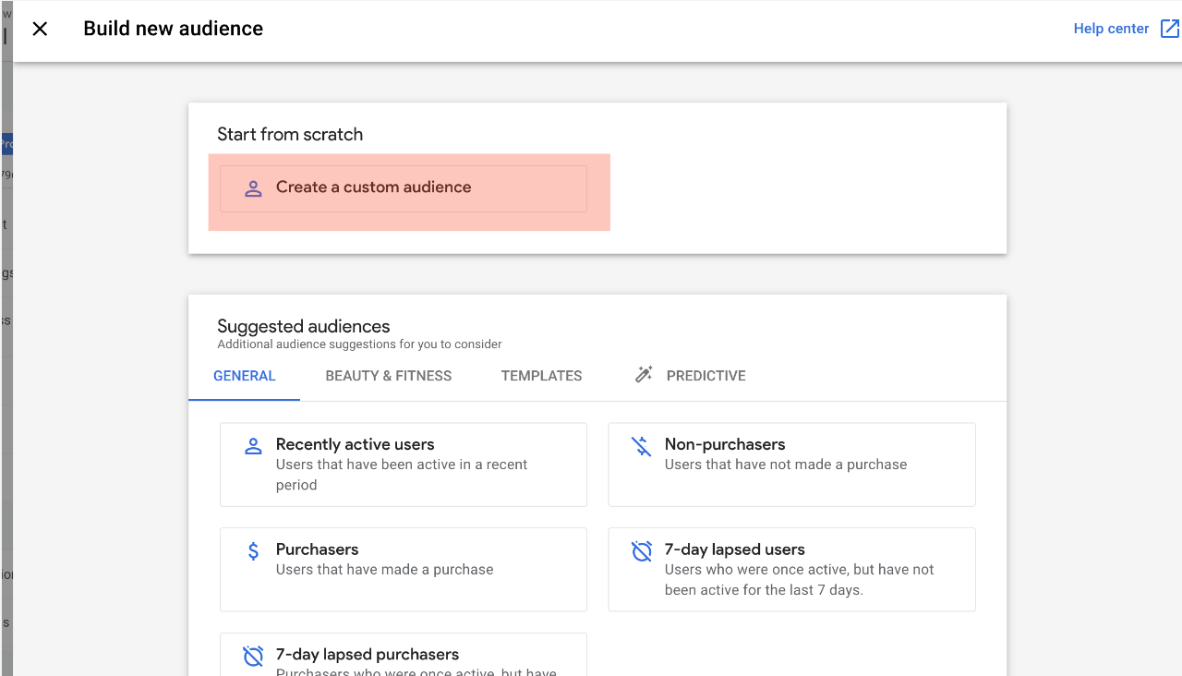View the TEMPLATES tab
This screenshot has height=676, width=1182.
pyautogui.click(x=541, y=376)
